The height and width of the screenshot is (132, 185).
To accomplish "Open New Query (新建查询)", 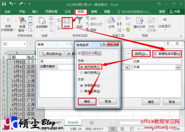I will 22,24.
